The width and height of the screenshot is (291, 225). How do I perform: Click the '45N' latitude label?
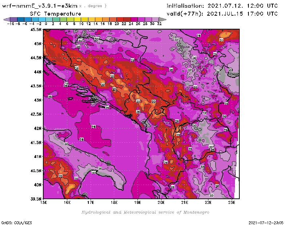(37, 43)
